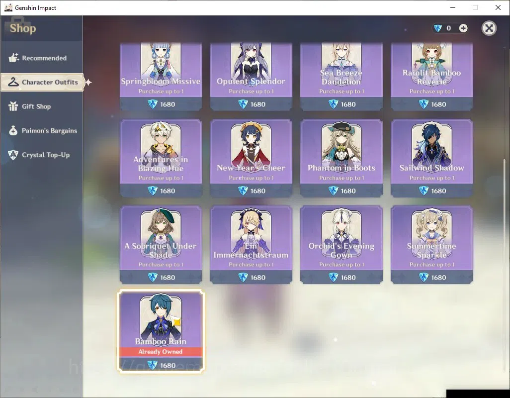The width and height of the screenshot is (510, 398).
Task: Click crystal icon on New Year's Cheer price
Action: 243,191
